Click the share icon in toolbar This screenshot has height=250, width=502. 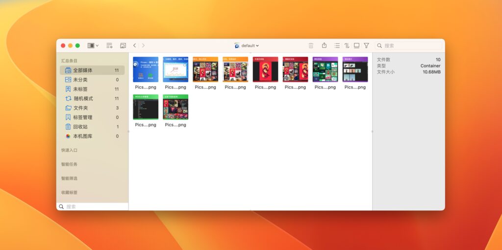tap(325, 45)
